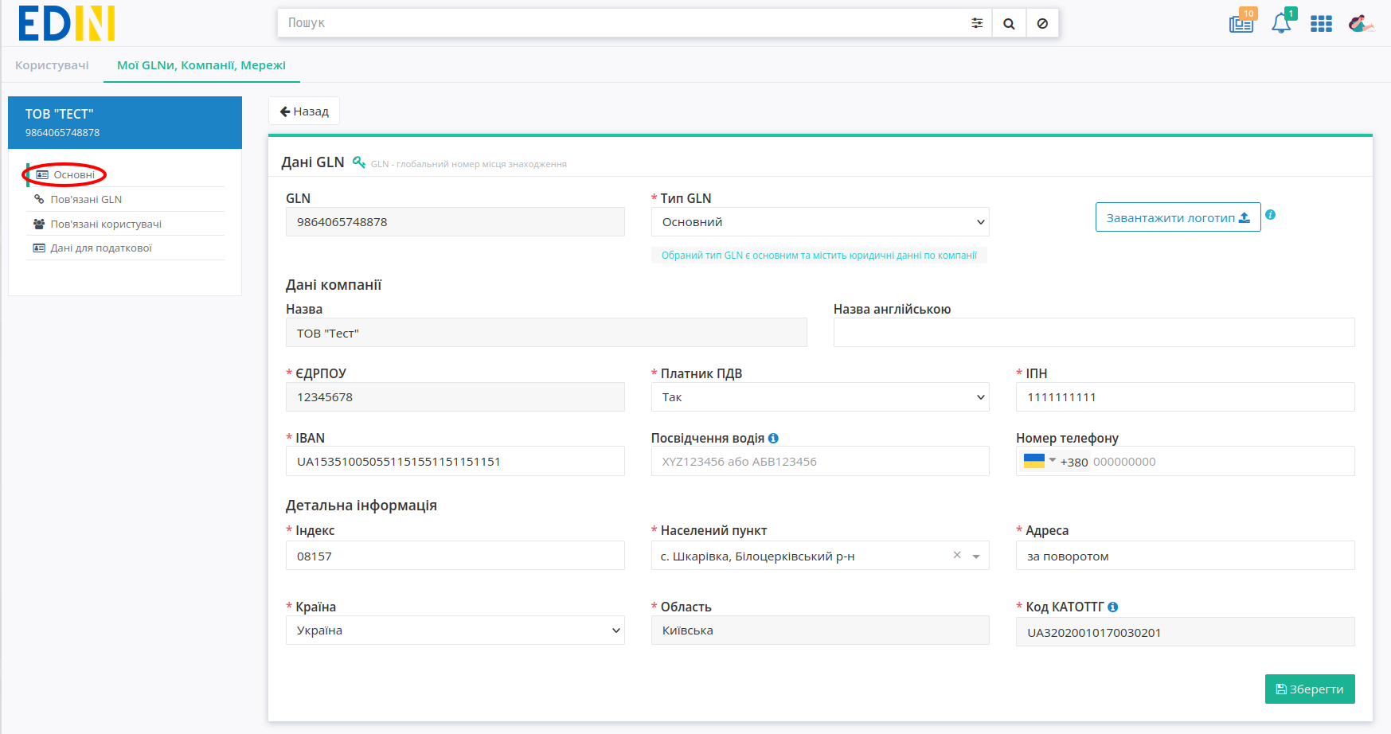Click the IBAN field
The width and height of the screenshot is (1391, 734).
coord(455,461)
